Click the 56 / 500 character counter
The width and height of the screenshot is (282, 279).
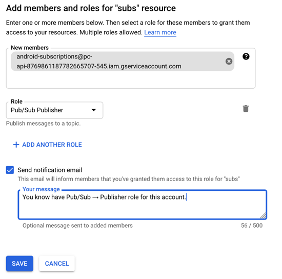click(x=252, y=225)
